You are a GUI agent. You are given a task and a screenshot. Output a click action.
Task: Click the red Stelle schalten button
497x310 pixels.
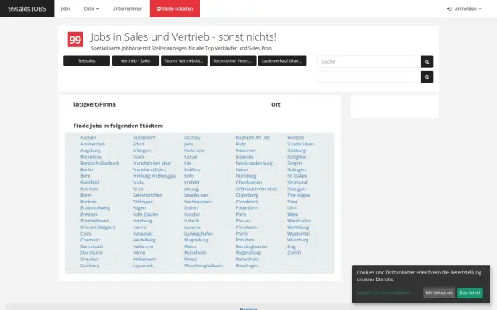tap(175, 9)
